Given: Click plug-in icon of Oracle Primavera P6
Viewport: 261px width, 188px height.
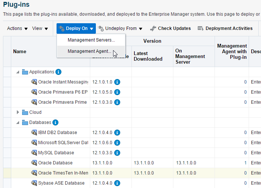Looking at the screenshot, I should pyautogui.click(x=34, y=92).
